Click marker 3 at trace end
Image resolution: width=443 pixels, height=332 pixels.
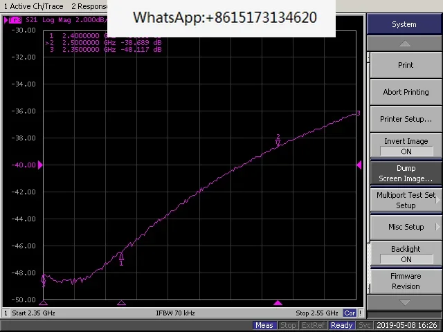[x=358, y=113]
